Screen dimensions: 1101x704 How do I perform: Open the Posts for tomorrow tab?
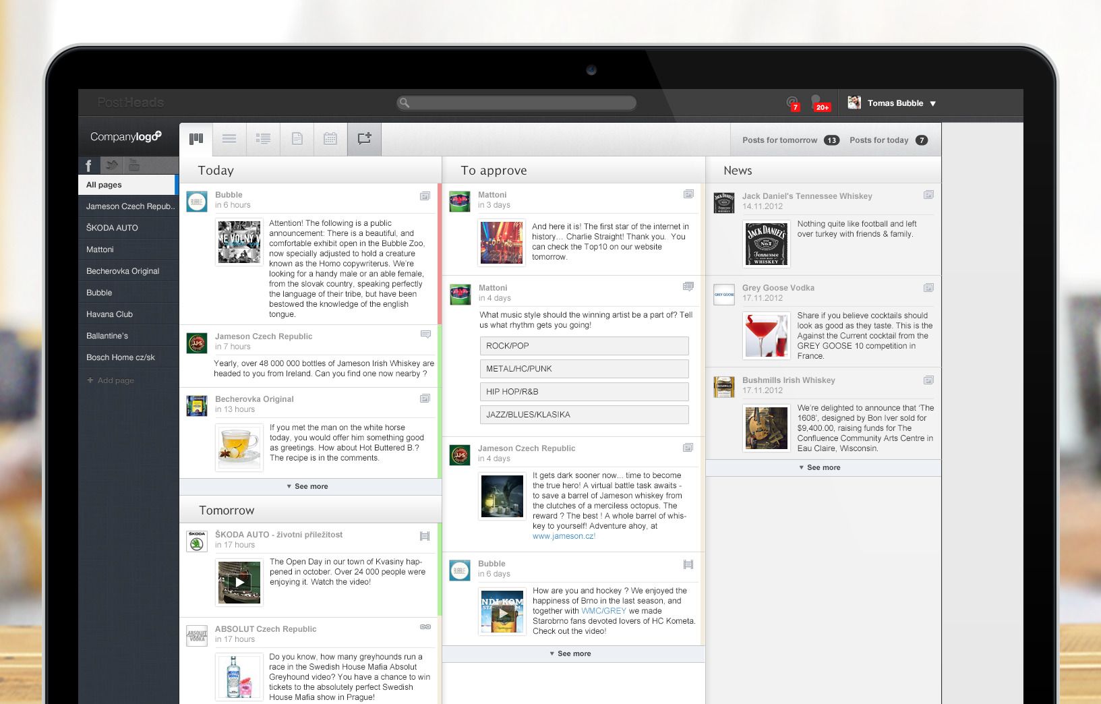pyautogui.click(x=782, y=140)
